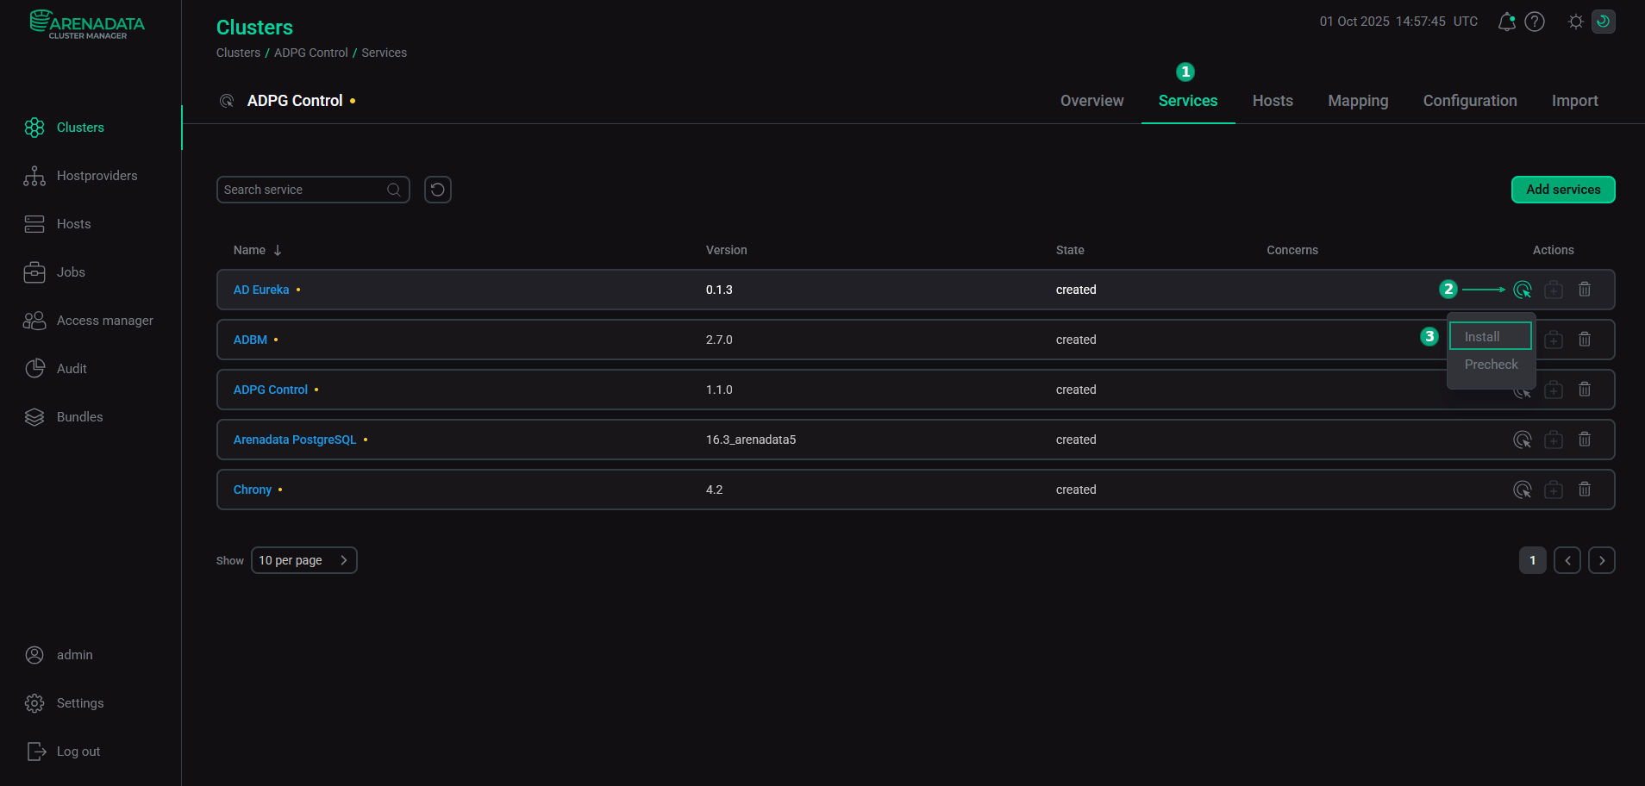The image size is (1645, 786).
Task: Choose Install from the actions menu
Action: click(1490, 336)
